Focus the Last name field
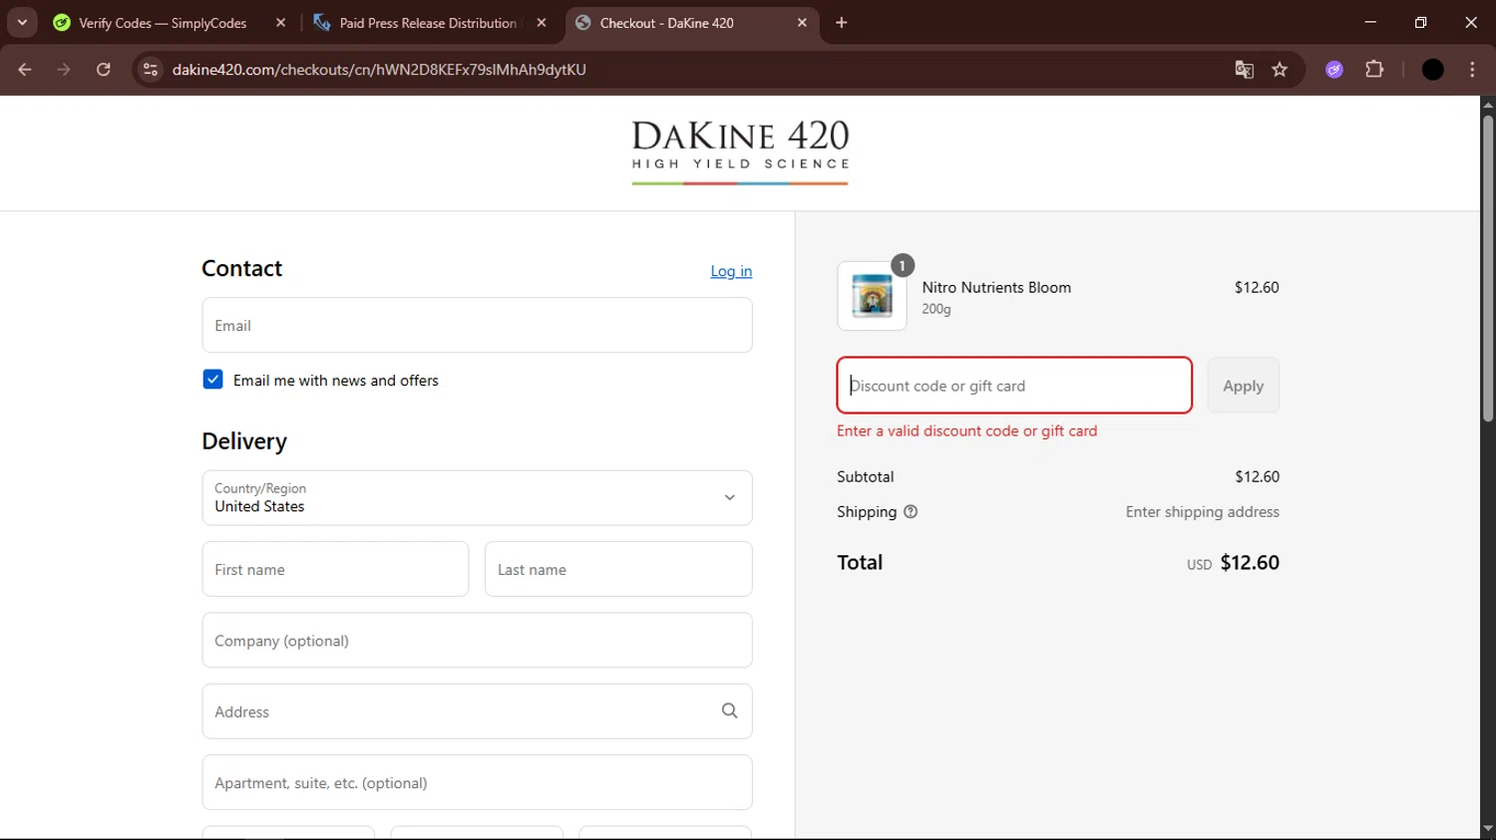1496x840 pixels. [x=618, y=569]
